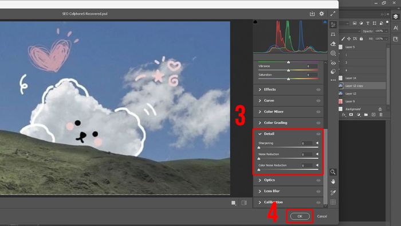Click the Layers panel icon in Photoshop
This screenshot has height=226, width=401.
click(396, 17)
